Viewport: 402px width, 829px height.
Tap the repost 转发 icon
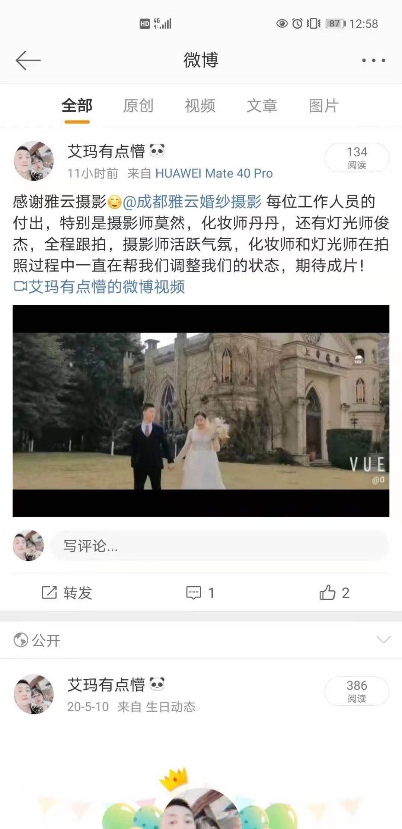pyautogui.click(x=49, y=592)
